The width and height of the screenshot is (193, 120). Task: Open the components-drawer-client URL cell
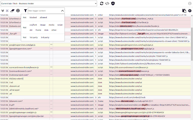click(x=150, y=41)
